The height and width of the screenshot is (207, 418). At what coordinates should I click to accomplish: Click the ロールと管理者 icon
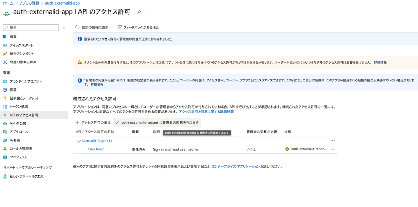[x=5, y=149]
